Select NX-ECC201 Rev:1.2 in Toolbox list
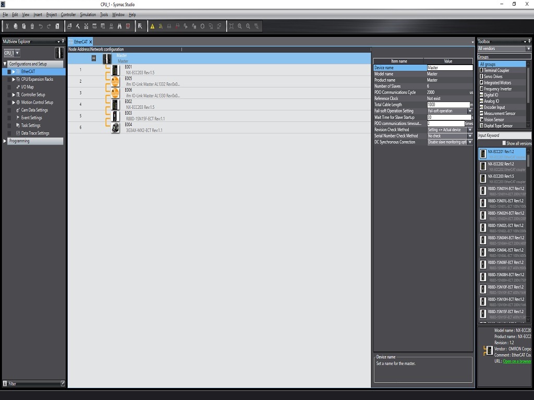 [502, 154]
